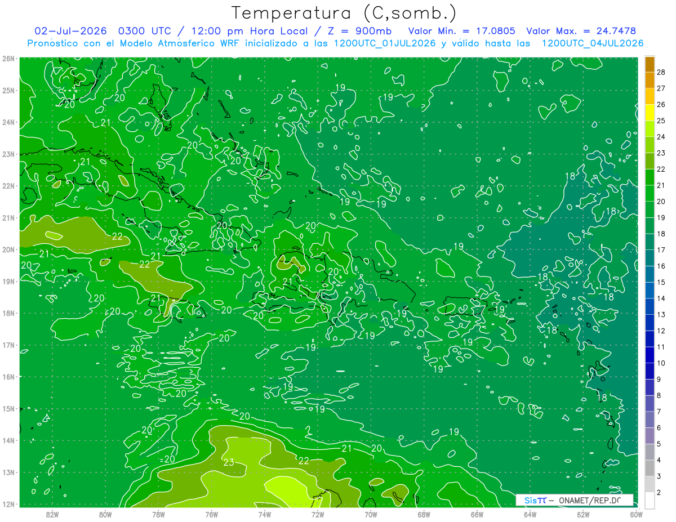Click the purple legend band between 6 and 7
The height and width of the screenshot is (522, 676).
pyautogui.click(x=650, y=420)
